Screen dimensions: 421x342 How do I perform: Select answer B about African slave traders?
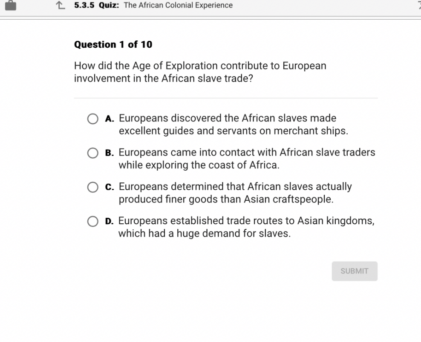92,153
